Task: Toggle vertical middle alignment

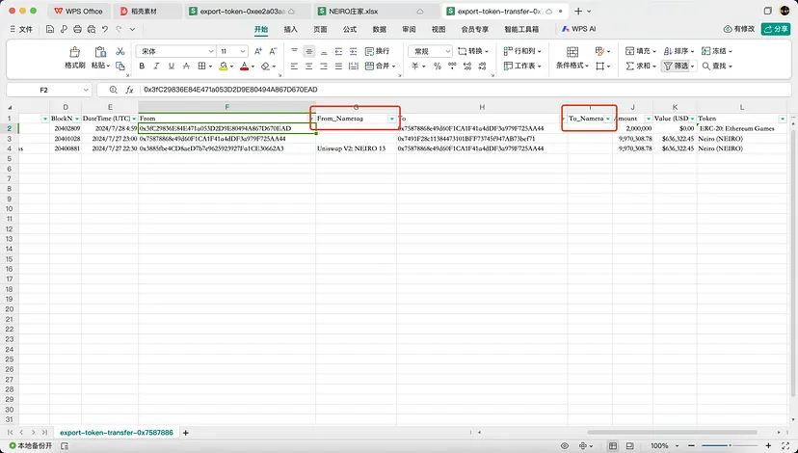Action: click(x=309, y=51)
